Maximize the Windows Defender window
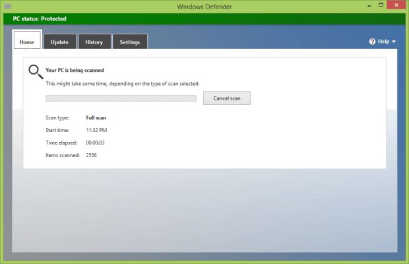409x264 pixels. [381, 5]
